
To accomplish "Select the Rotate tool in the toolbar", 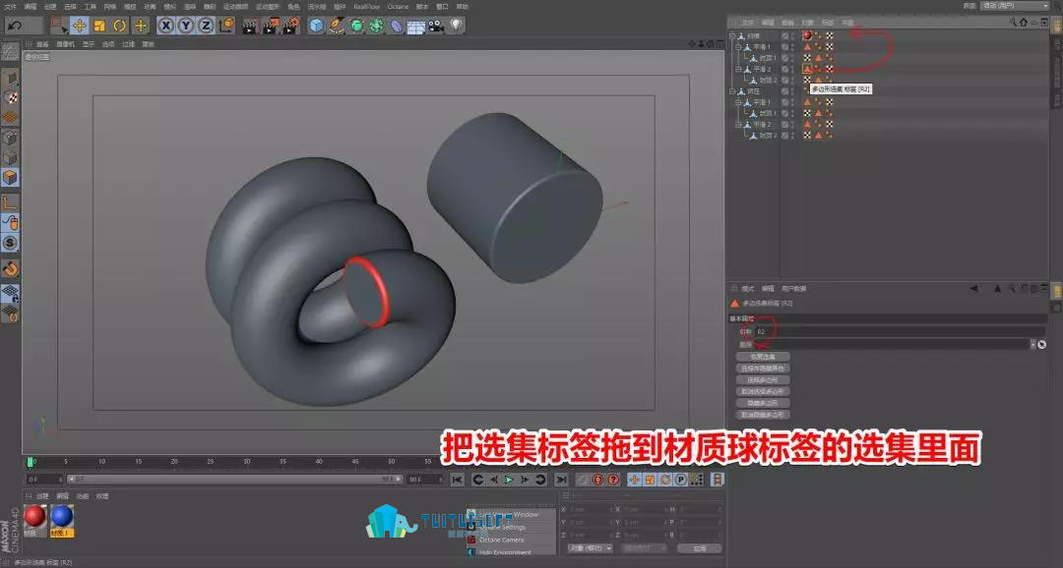I will (x=119, y=26).
